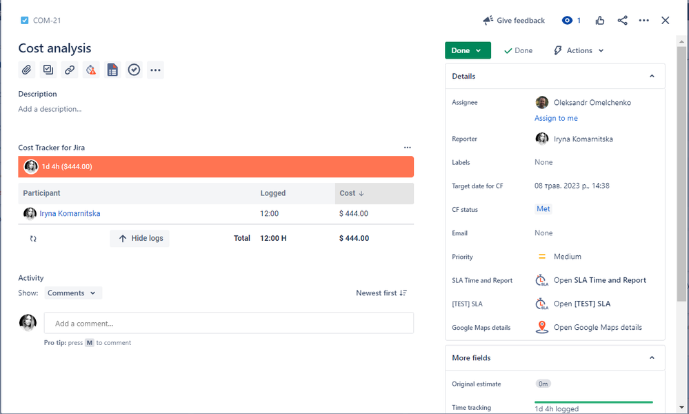The image size is (689, 414).
Task: Click the avatar in Iryna Komarnitska's participant row
Action: [x=30, y=214]
